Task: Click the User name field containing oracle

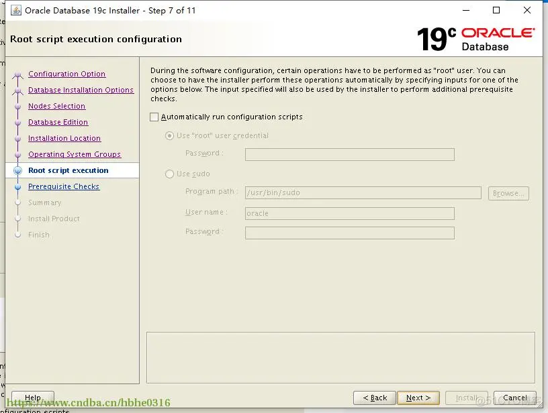Action: (350, 213)
